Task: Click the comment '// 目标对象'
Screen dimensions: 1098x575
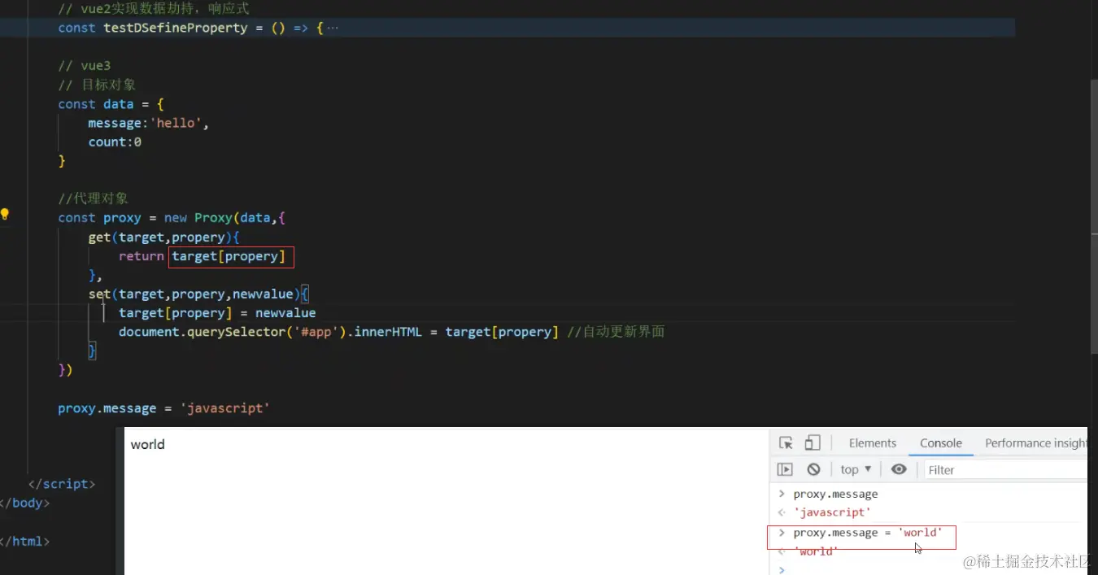Action: tap(97, 85)
